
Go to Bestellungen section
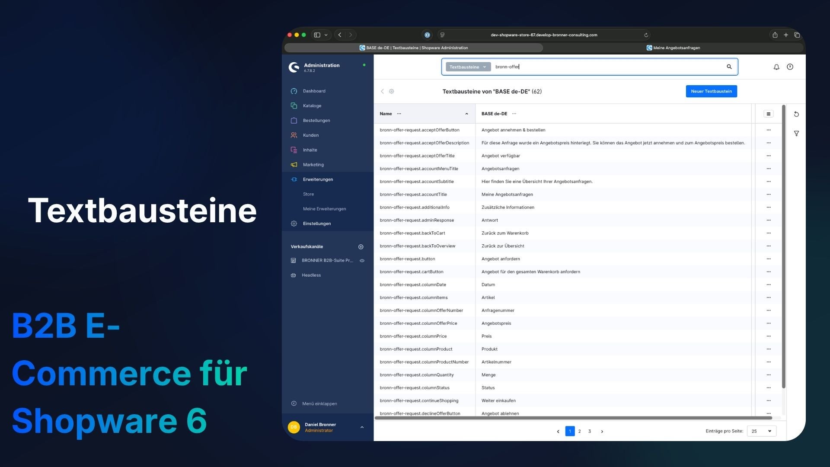point(316,120)
